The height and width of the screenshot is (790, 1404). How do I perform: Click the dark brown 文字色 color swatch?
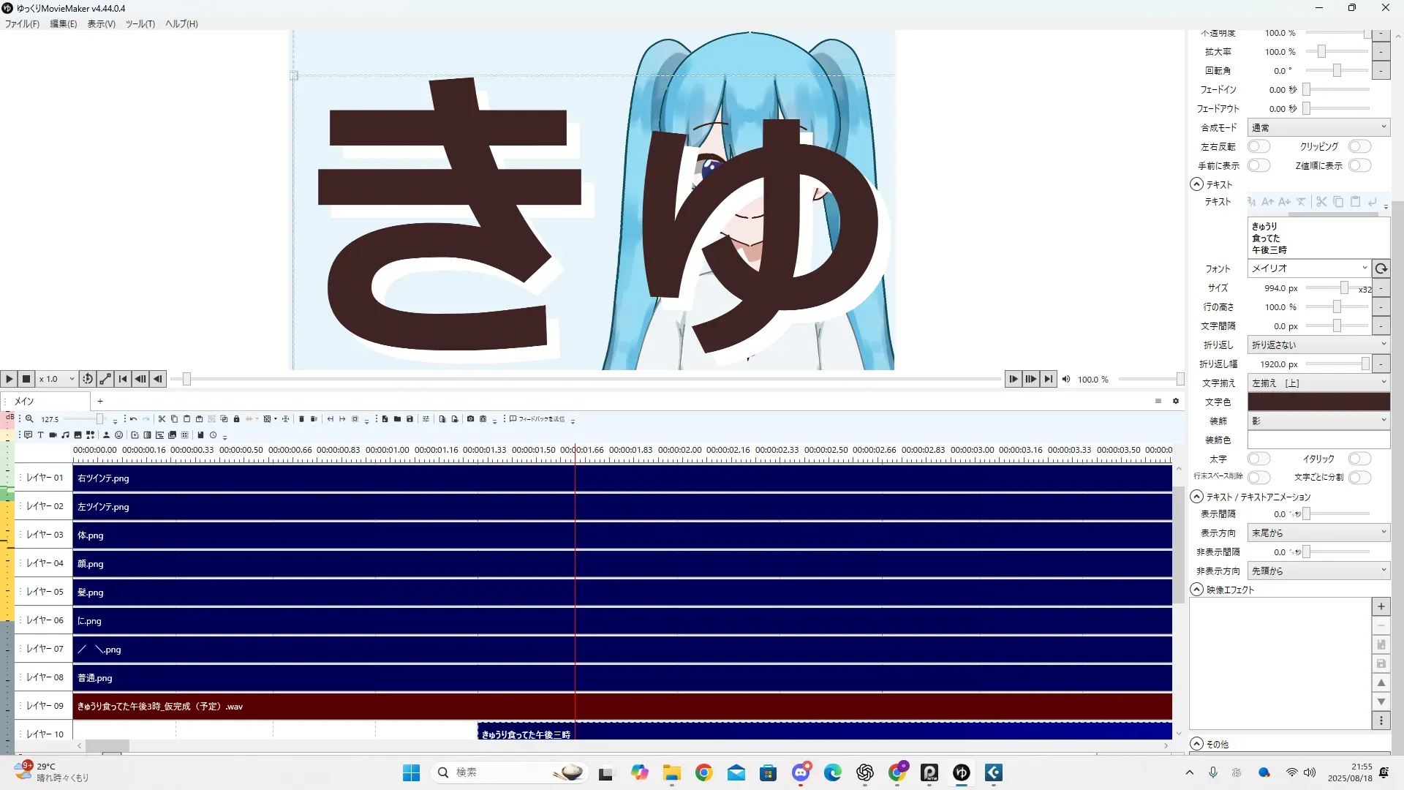[x=1318, y=402]
